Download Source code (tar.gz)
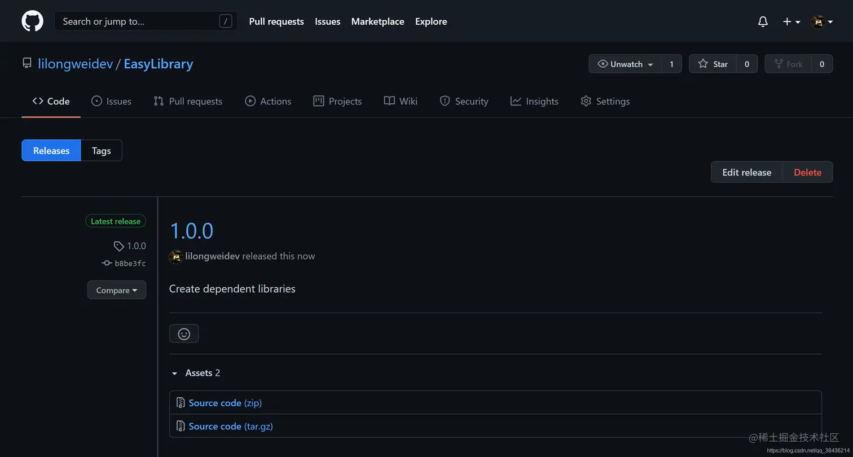This screenshot has width=853, height=457. tap(231, 426)
